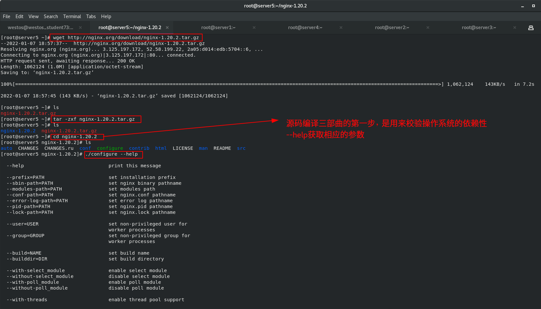Close the westos@westos_student73 tab
The width and height of the screenshot is (541, 309).
80,28
